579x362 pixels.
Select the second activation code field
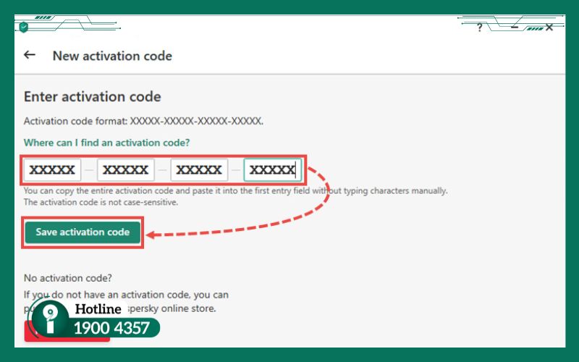(x=126, y=170)
